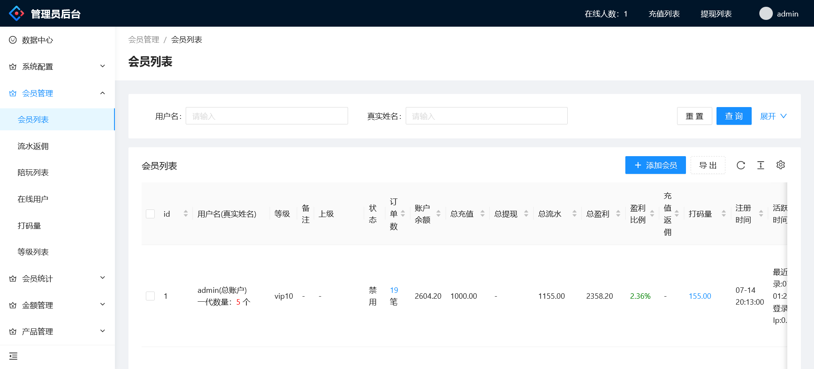Toggle the select-all checkbox in table header
The image size is (814, 369).
click(151, 214)
